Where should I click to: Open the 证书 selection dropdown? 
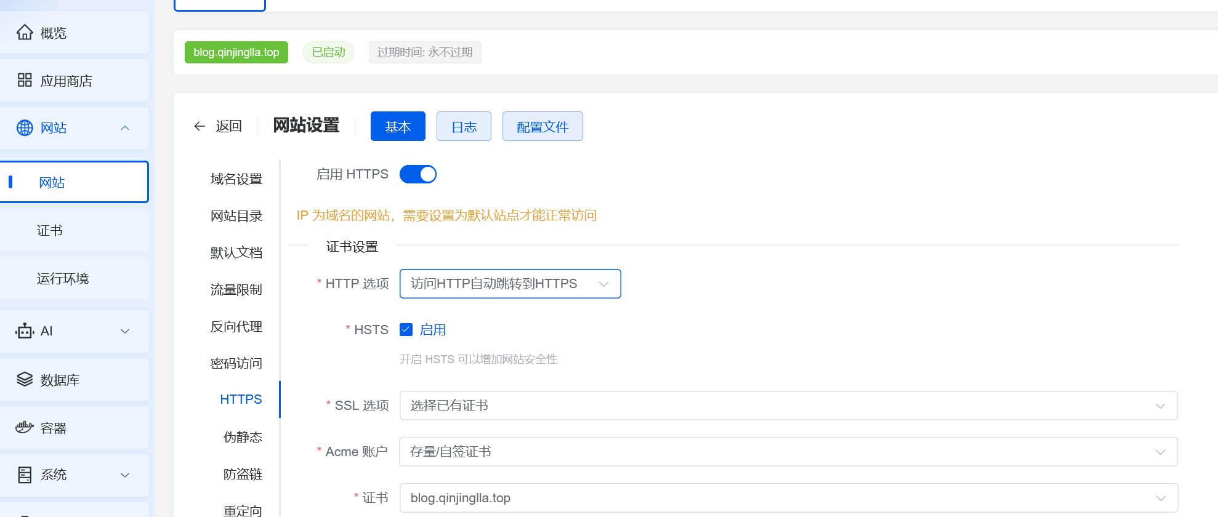point(788,498)
